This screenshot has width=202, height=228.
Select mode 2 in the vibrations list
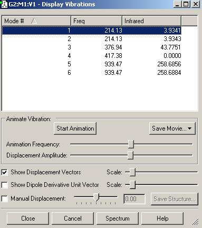[x=92, y=39]
